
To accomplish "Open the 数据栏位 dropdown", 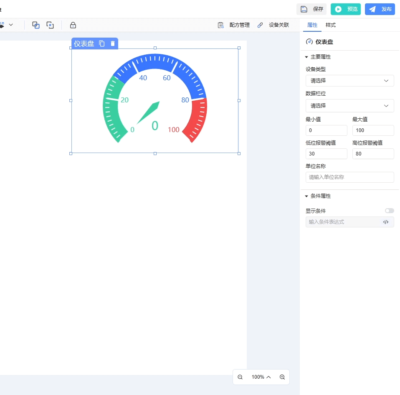I will [x=349, y=106].
